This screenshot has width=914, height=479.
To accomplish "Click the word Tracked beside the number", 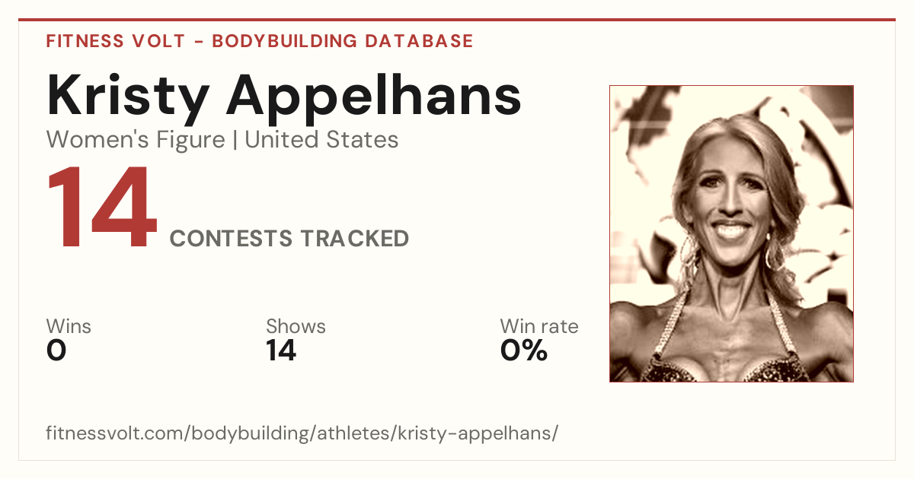I will pyautogui.click(x=353, y=239).
